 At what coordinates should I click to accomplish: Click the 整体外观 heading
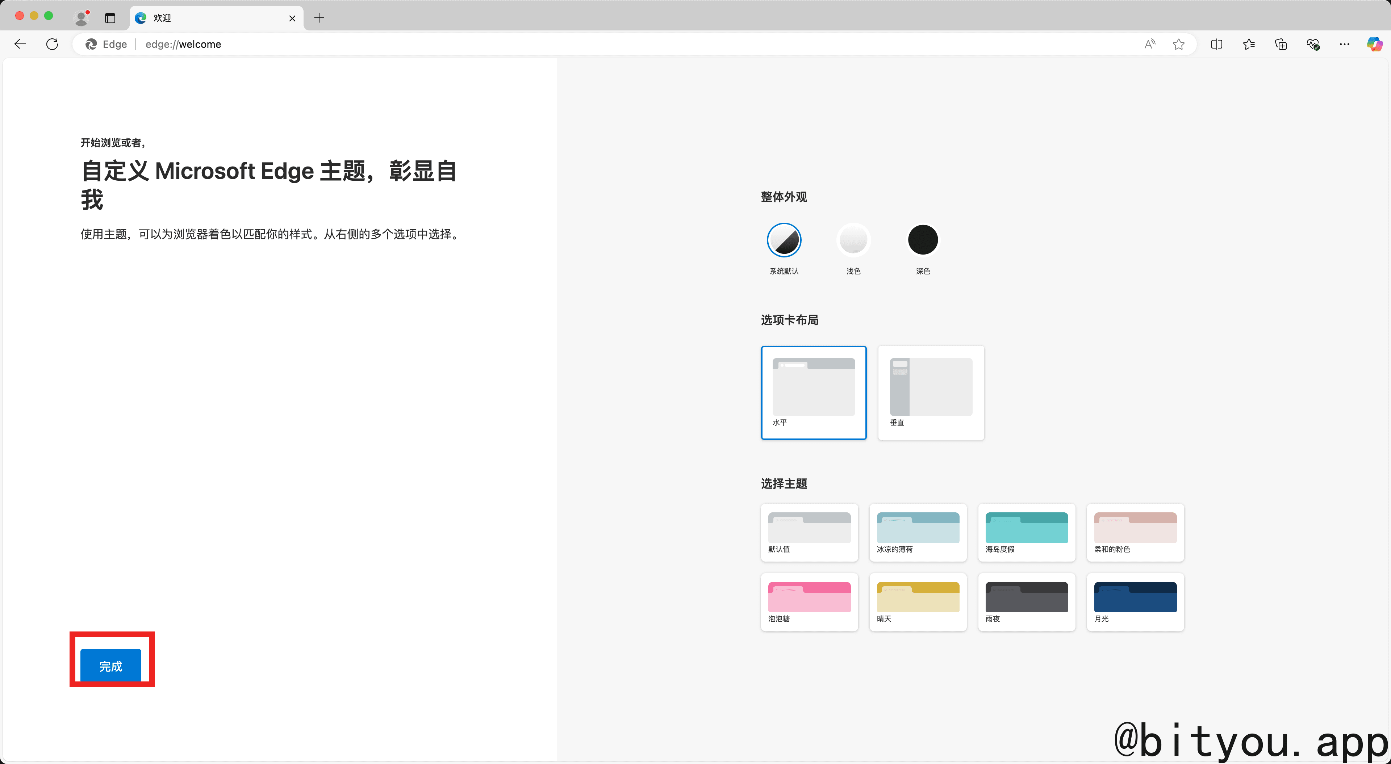point(784,197)
